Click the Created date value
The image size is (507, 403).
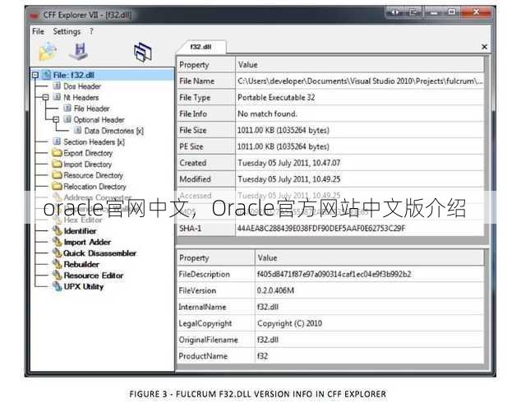289,163
